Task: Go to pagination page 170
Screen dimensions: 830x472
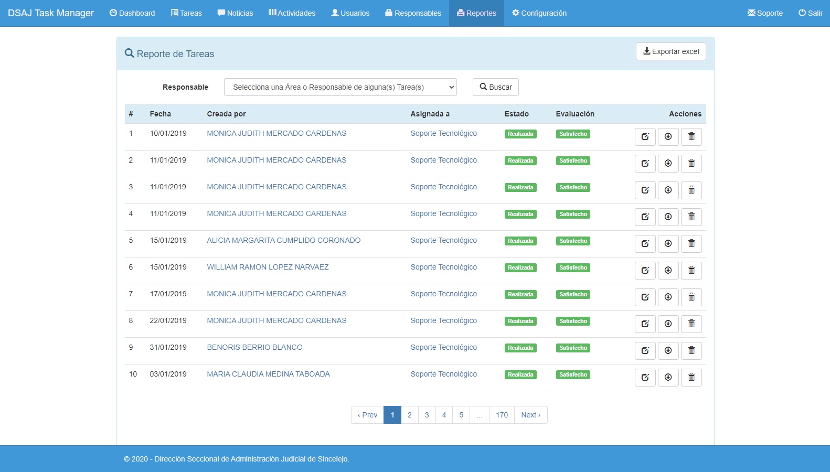Action: coord(502,415)
